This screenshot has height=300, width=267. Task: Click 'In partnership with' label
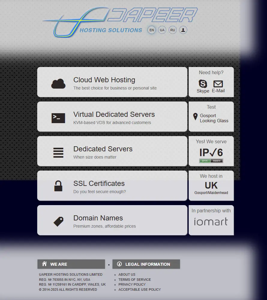(211, 211)
